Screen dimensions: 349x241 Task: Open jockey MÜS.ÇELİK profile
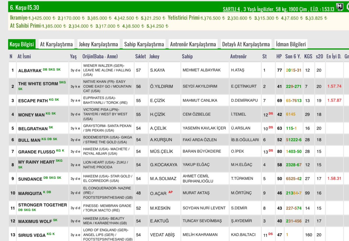click(161, 152)
